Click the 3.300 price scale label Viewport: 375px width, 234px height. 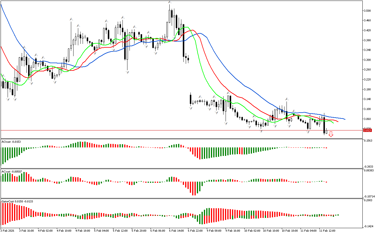368,60
